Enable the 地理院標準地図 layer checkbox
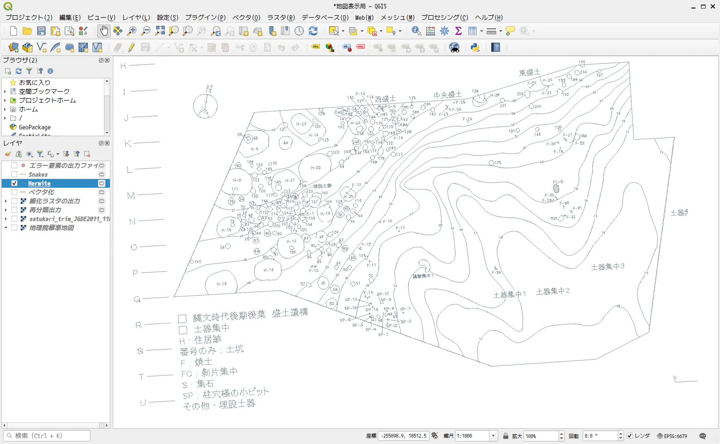Image resolution: width=720 pixels, height=444 pixels. click(x=14, y=227)
